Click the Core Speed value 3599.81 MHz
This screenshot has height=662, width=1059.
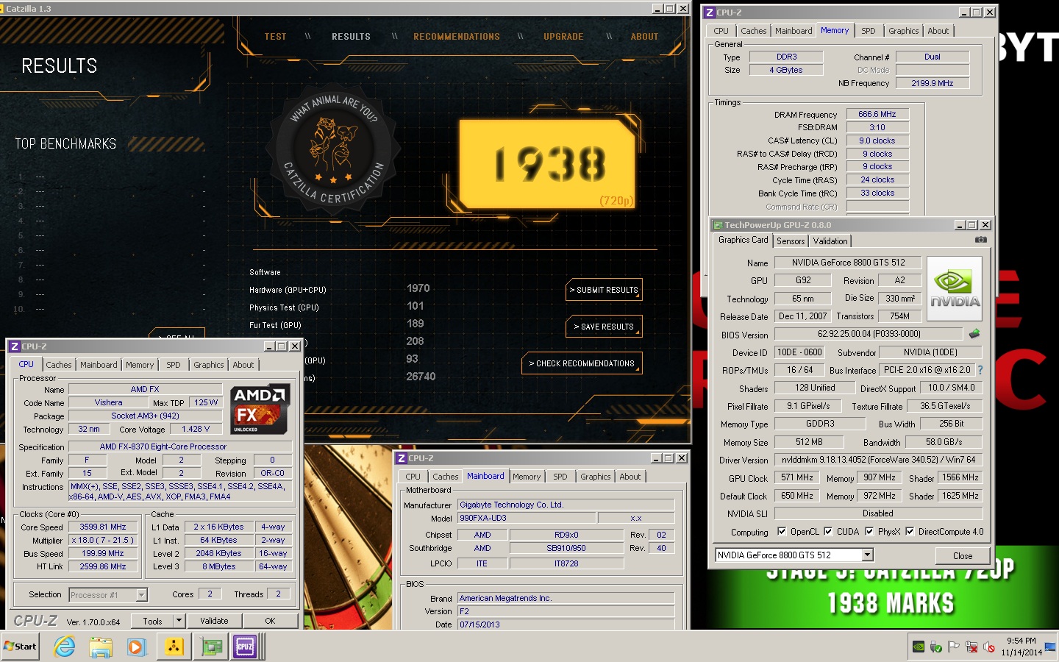click(x=103, y=527)
